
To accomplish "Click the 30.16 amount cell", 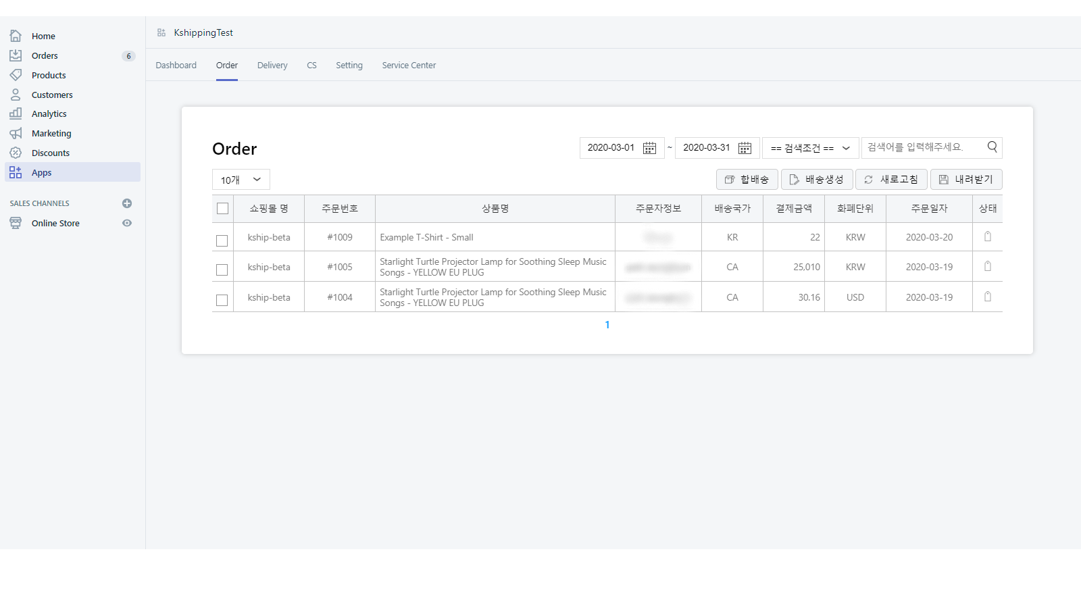I will click(794, 297).
